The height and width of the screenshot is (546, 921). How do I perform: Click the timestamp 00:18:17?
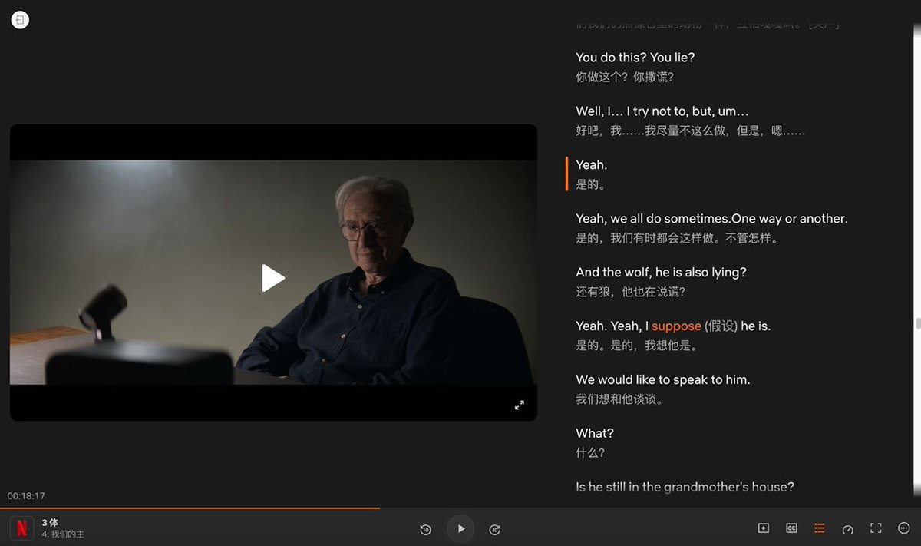point(26,496)
